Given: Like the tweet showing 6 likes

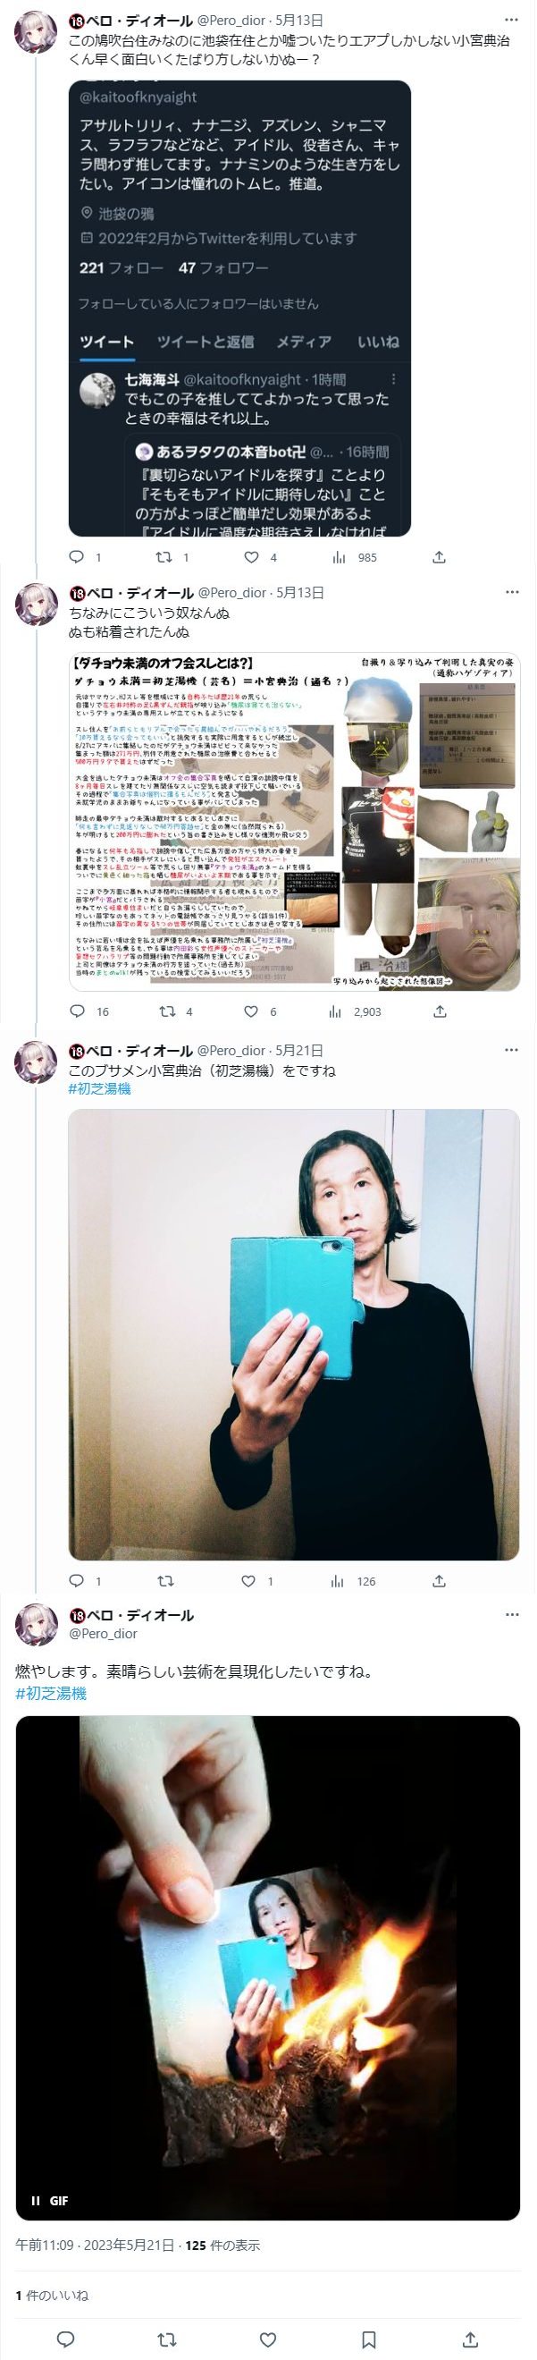Looking at the screenshot, I should (x=252, y=1011).
